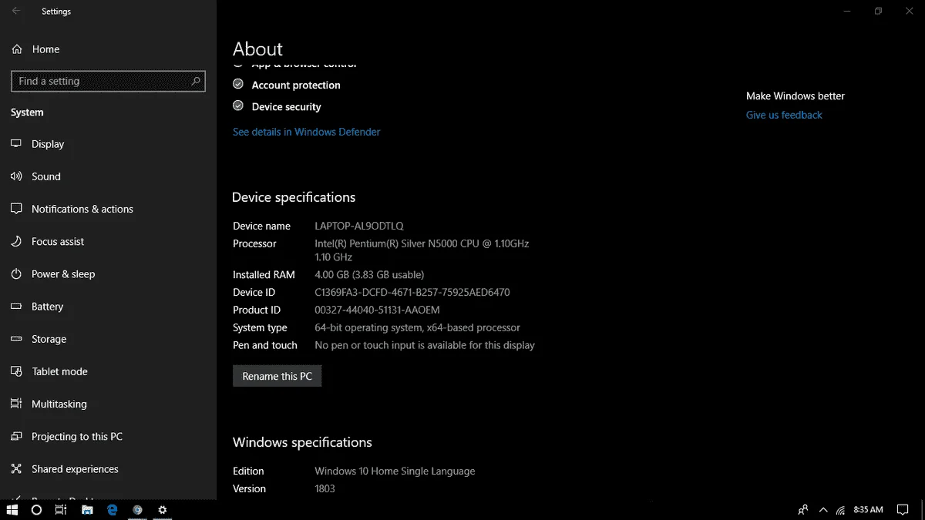Click the Battery icon in sidebar
Image resolution: width=925 pixels, height=520 pixels.
click(16, 307)
